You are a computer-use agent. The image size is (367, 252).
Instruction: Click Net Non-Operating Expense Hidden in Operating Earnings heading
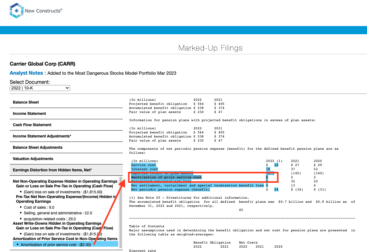(x=65, y=181)
